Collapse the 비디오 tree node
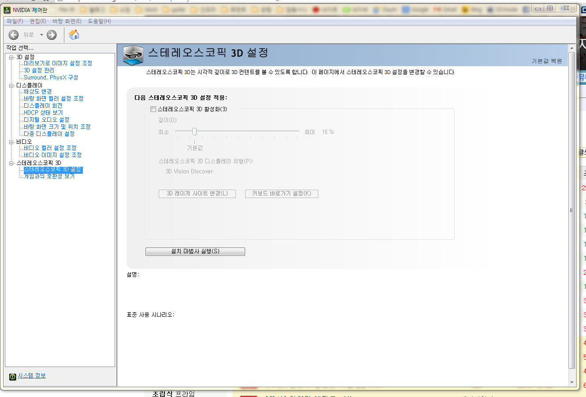The height and width of the screenshot is (397, 586). click(x=11, y=142)
